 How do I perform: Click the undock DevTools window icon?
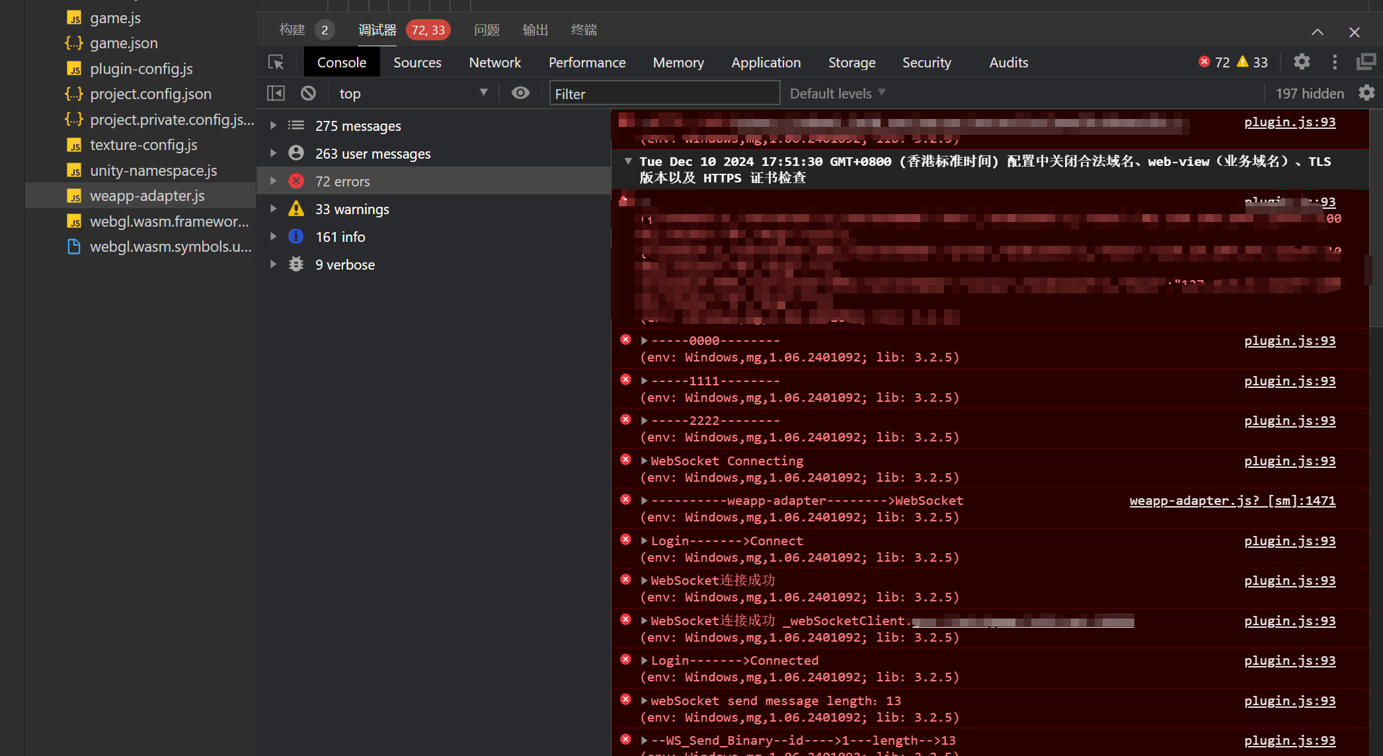pos(1365,62)
